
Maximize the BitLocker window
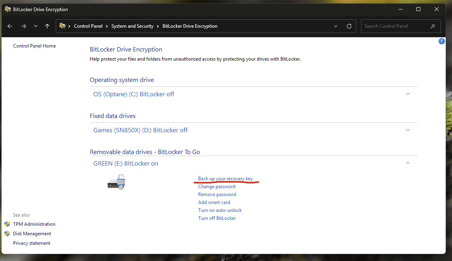[418, 9]
